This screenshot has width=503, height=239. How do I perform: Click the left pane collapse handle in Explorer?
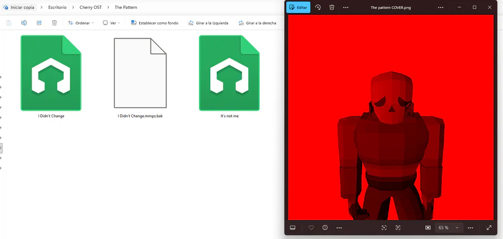tap(1, 148)
